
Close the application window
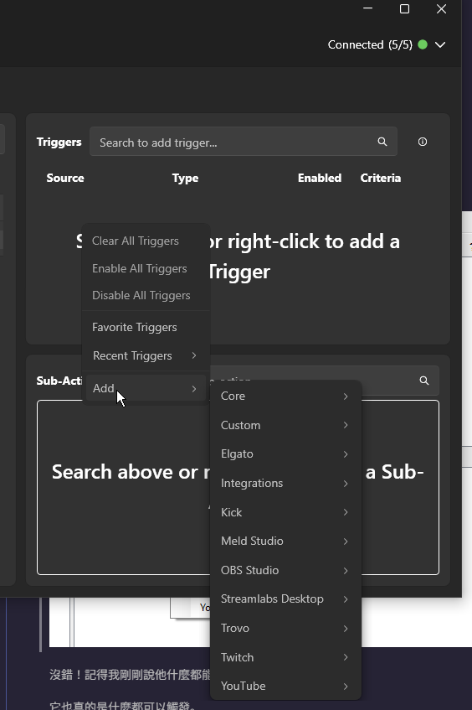pyautogui.click(x=442, y=8)
